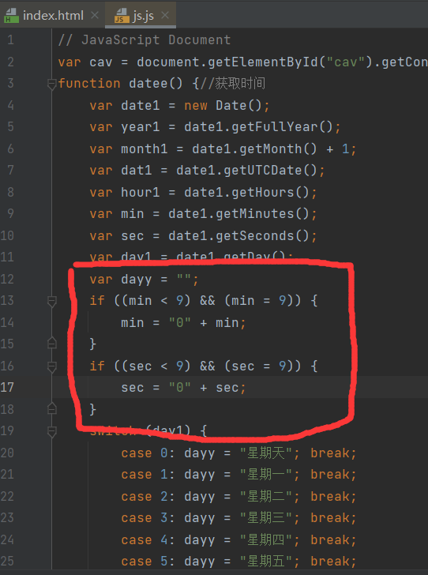The width and height of the screenshot is (428, 575).
Task: Click getElementById on line 2
Action: pyautogui.click(x=263, y=62)
